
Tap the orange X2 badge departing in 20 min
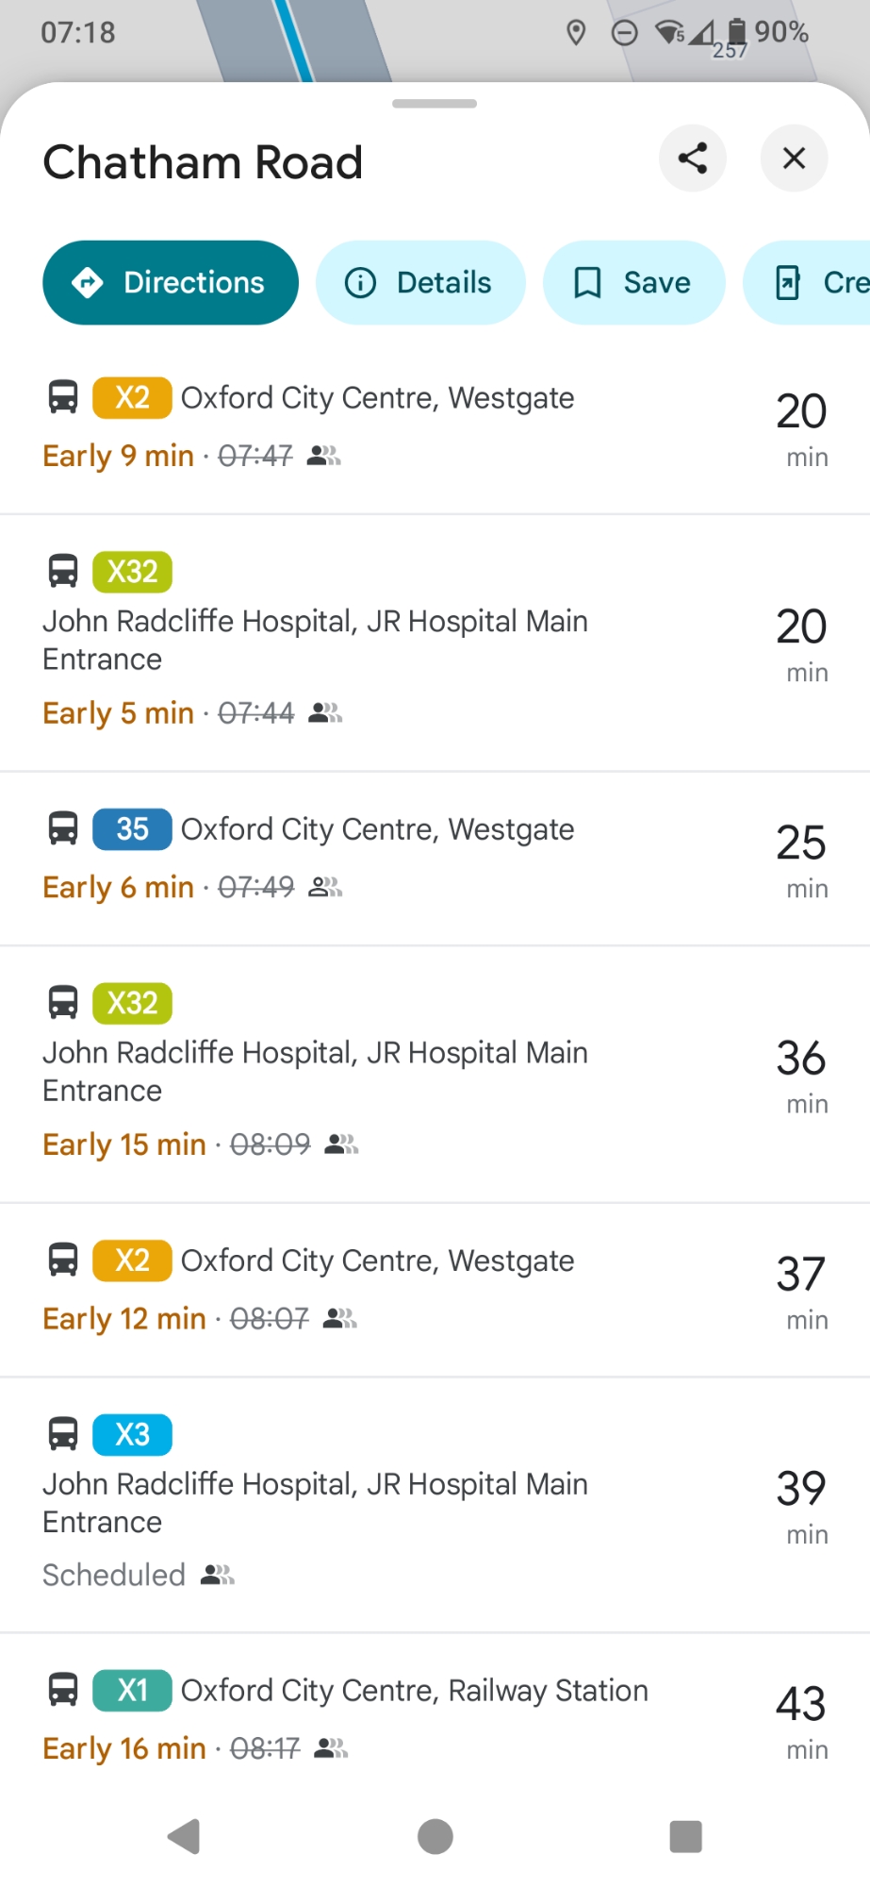(x=132, y=397)
